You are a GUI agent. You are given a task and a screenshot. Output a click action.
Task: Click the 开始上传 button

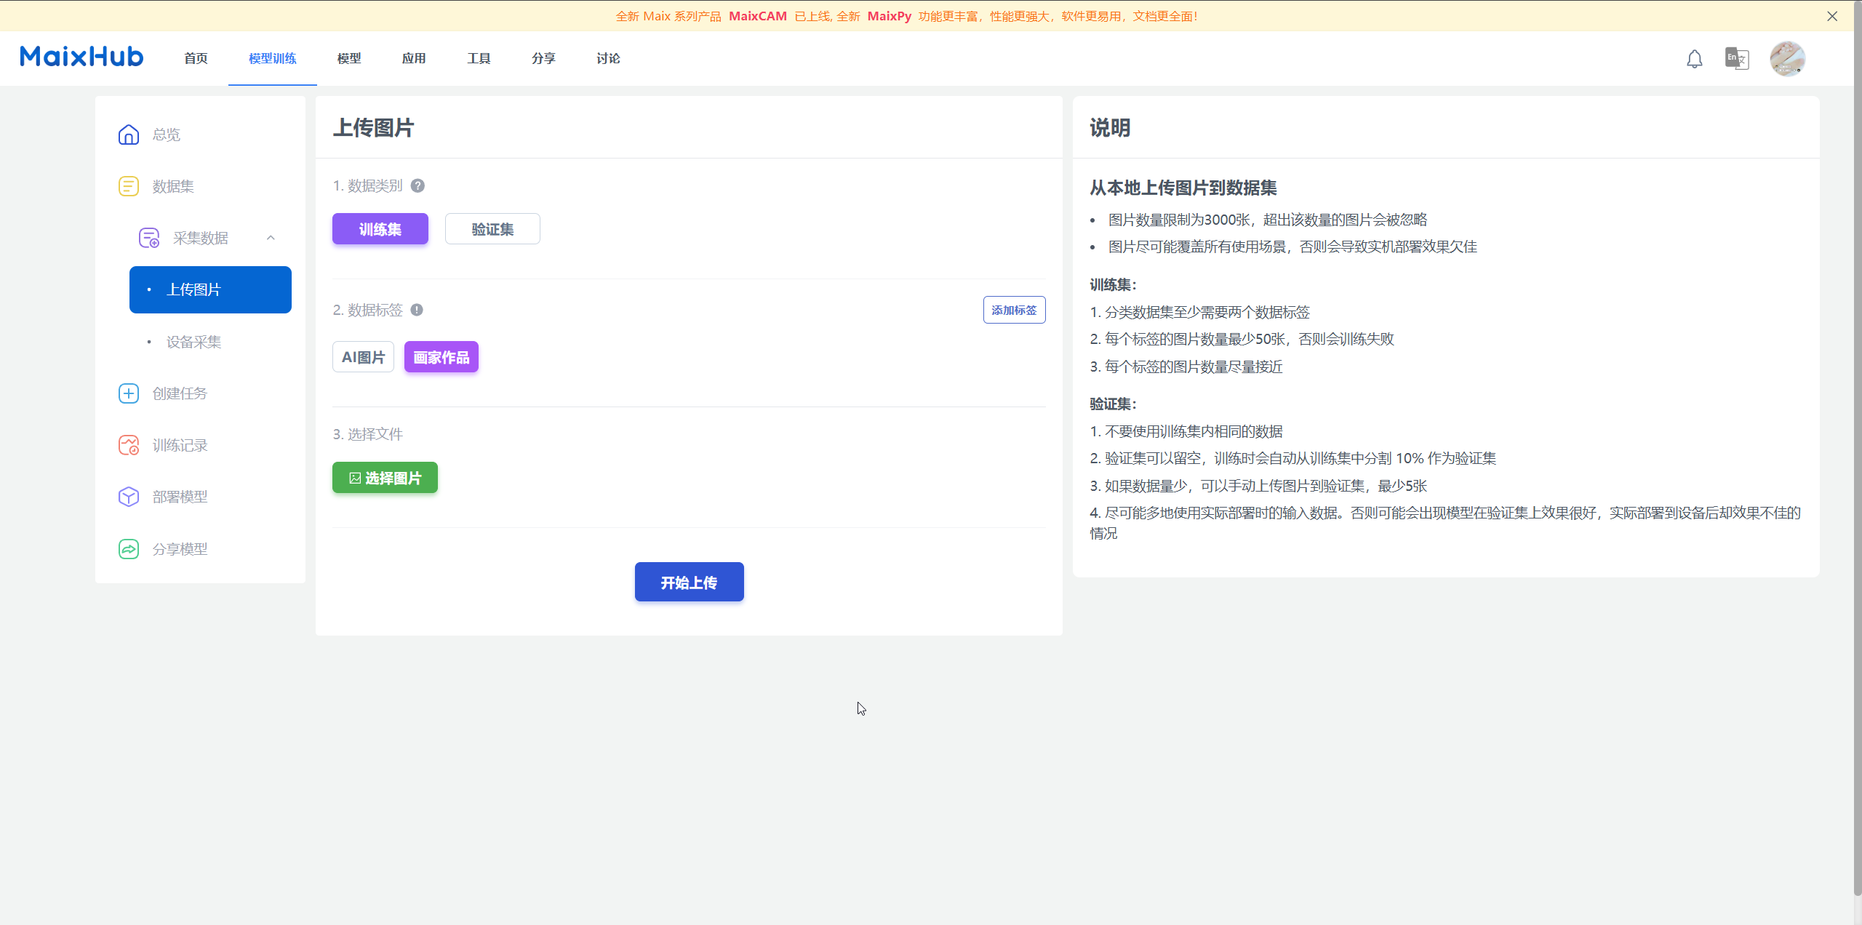(689, 582)
